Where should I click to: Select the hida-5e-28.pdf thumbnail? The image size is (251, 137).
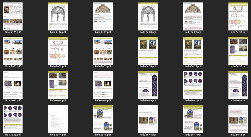tap(148, 16)
